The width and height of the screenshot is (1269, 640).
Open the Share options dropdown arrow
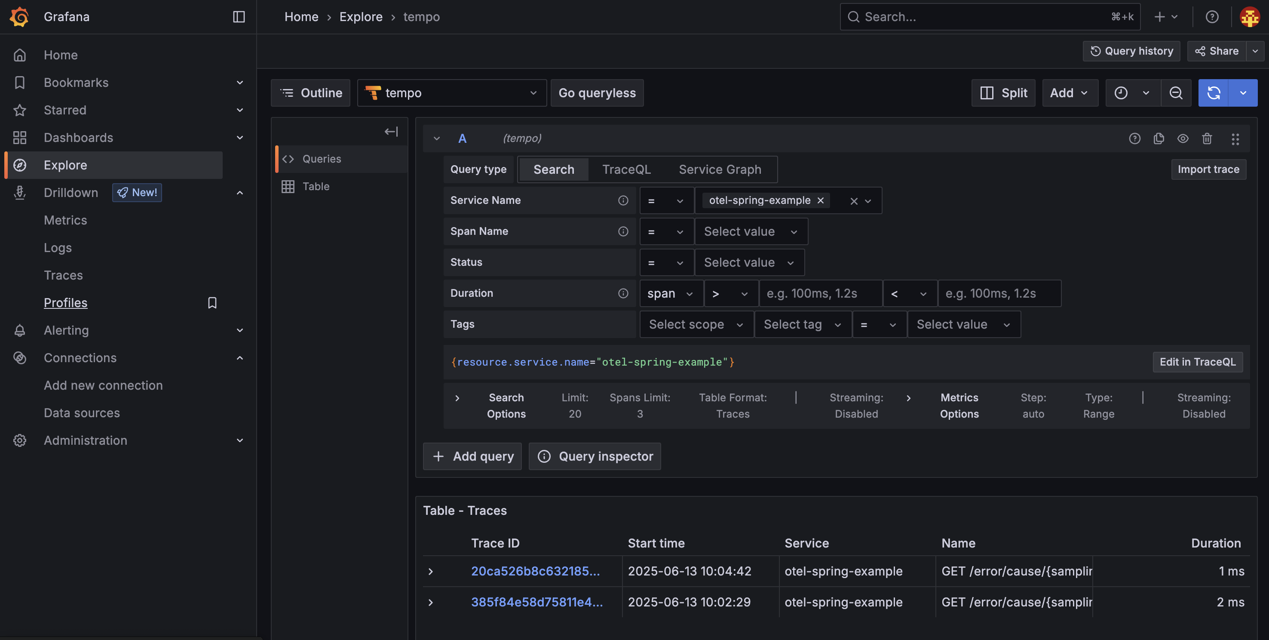click(1255, 51)
